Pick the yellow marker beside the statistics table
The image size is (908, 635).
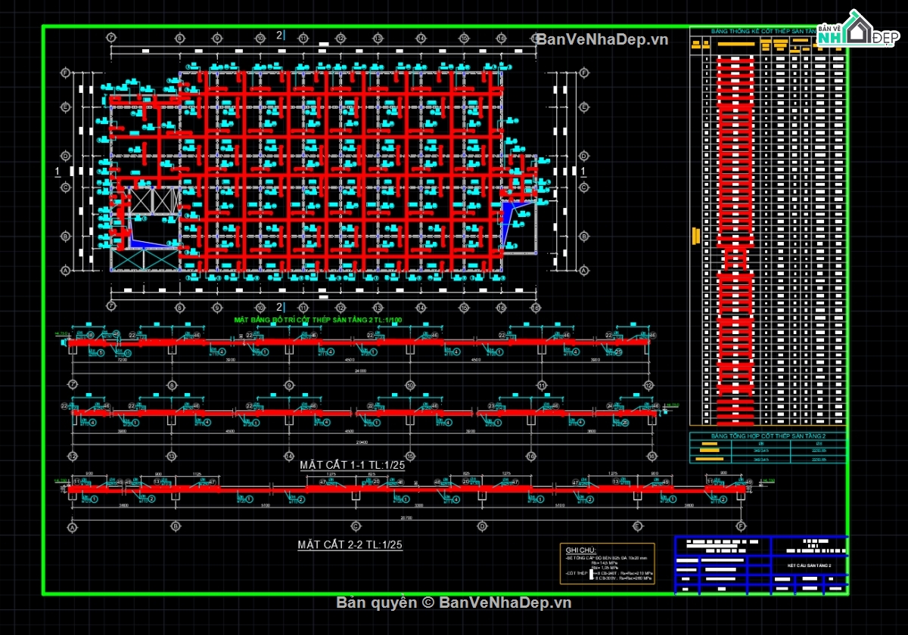tap(695, 236)
